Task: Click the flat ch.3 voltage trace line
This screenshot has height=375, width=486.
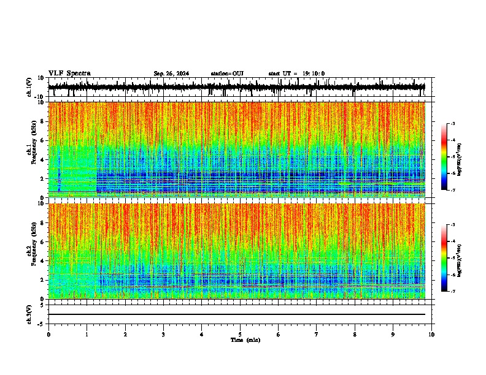Action: (236, 314)
